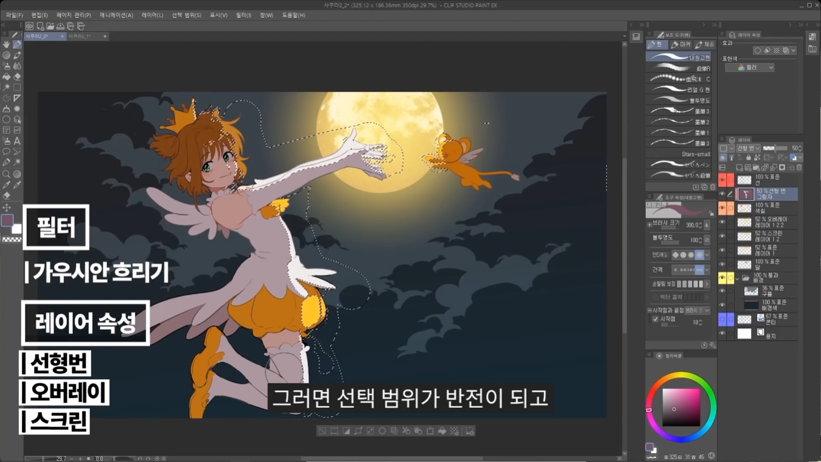This screenshot has width=821, height=462.
Task: Open the '파일(F)' menu
Action: click(14, 15)
